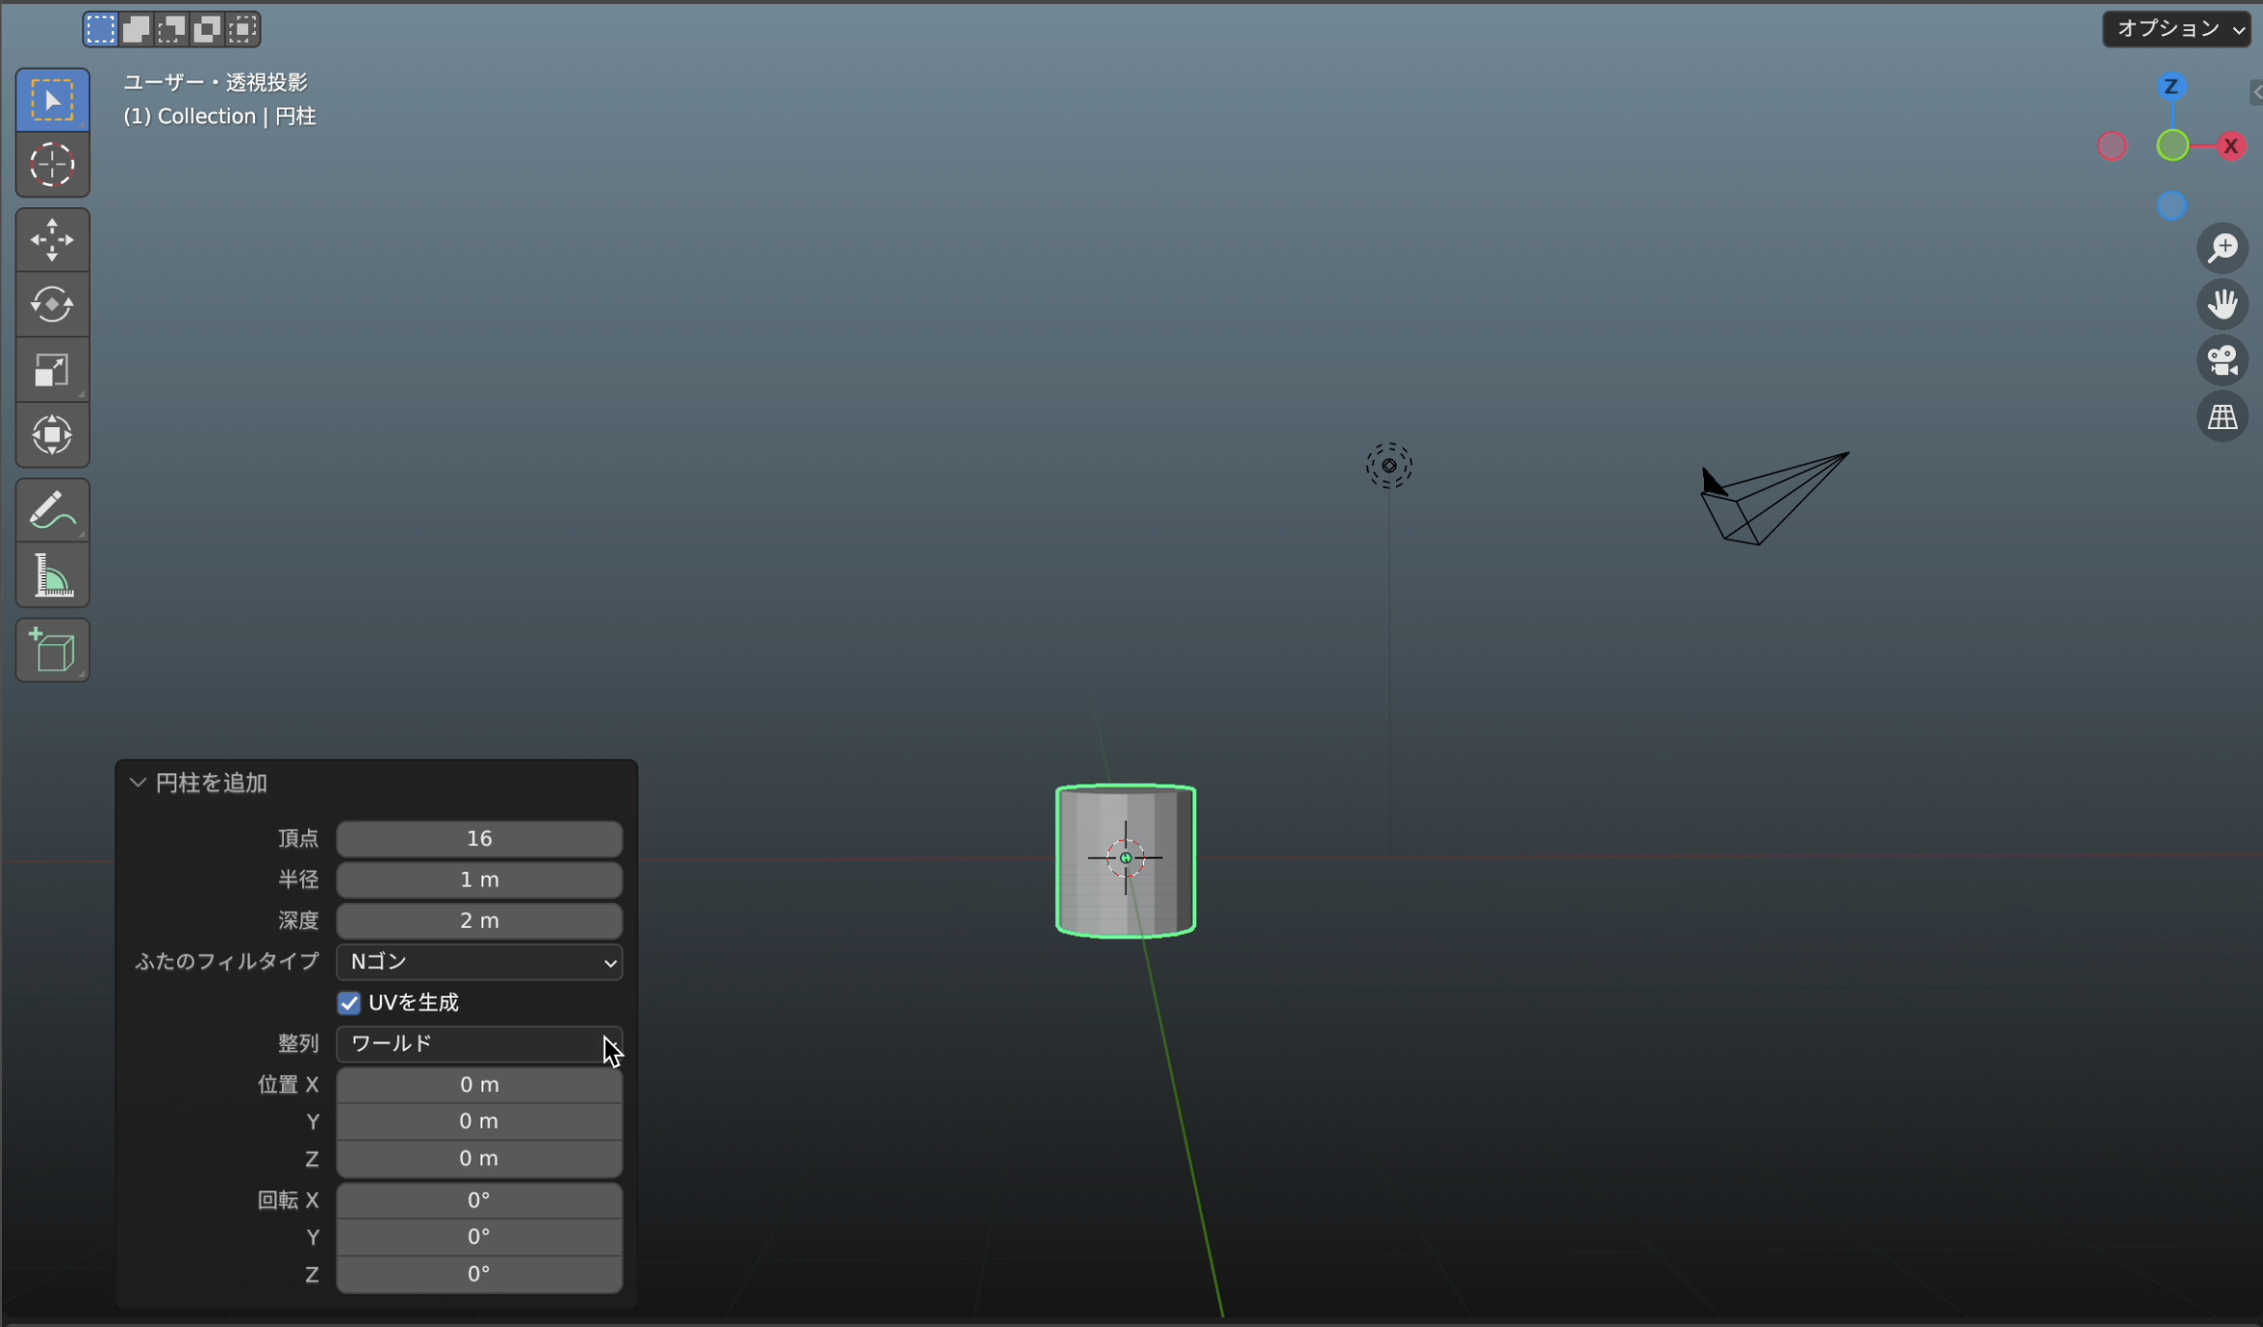Uncheck the UVを生成 checkbox
Image resolution: width=2263 pixels, height=1327 pixels.
tap(349, 1003)
